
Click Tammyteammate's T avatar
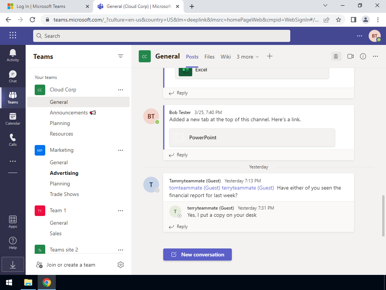[151, 184]
